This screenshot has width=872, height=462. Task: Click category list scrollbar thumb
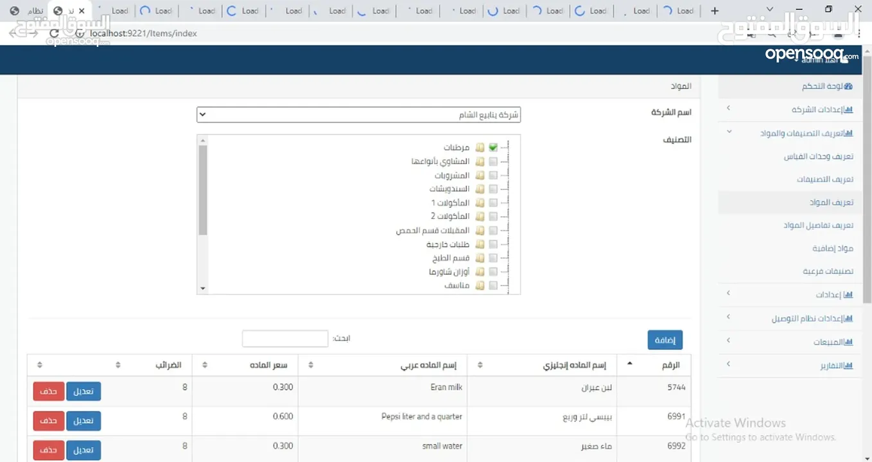point(203,191)
